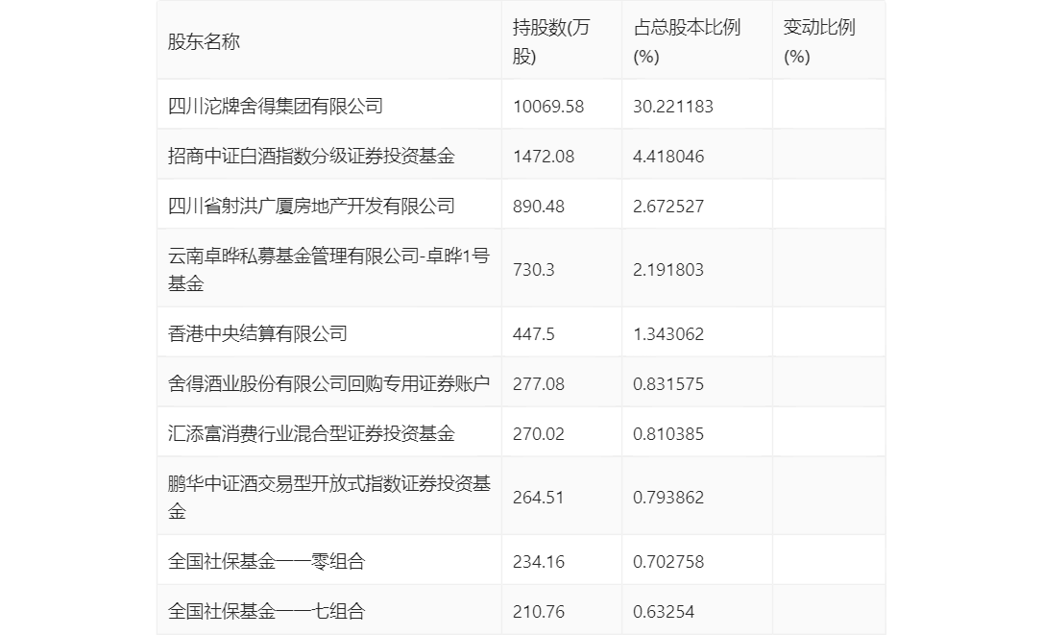Click 全国社保基金一一零组合 shareholder cell
This screenshot has height=635, width=1043.
click(x=266, y=561)
